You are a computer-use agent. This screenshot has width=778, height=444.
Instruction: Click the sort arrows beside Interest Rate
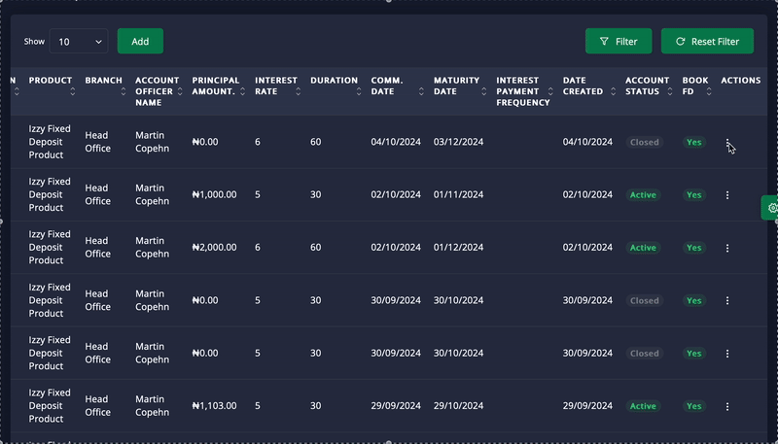pos(298,91)
